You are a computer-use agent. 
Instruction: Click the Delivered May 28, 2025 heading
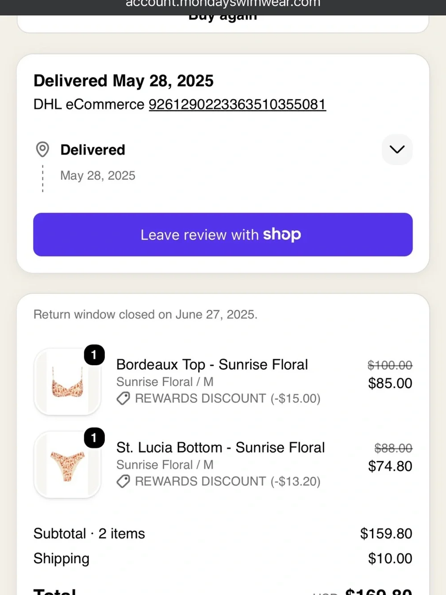pyautogui.click(x=124, y=81)
